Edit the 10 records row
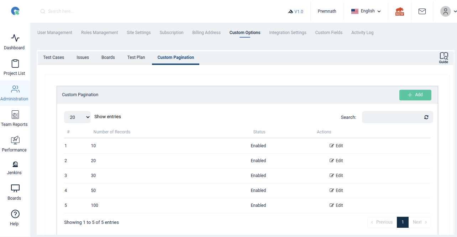 [x=336, y=146]
